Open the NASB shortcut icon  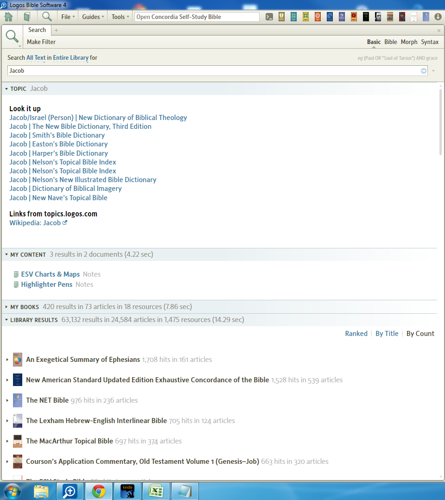330,17
